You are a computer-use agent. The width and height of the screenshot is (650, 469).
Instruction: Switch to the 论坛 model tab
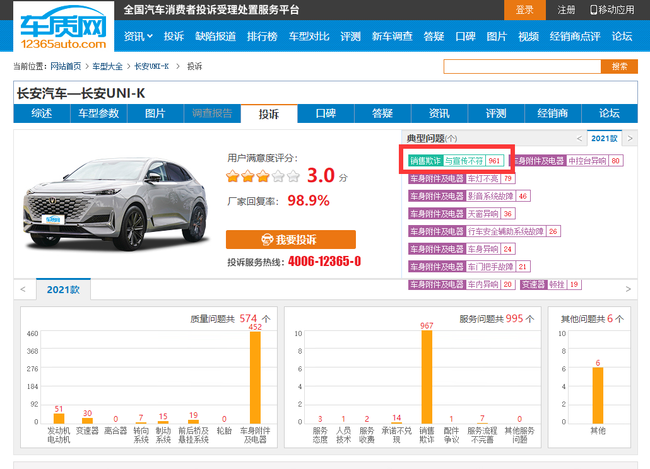610,113
